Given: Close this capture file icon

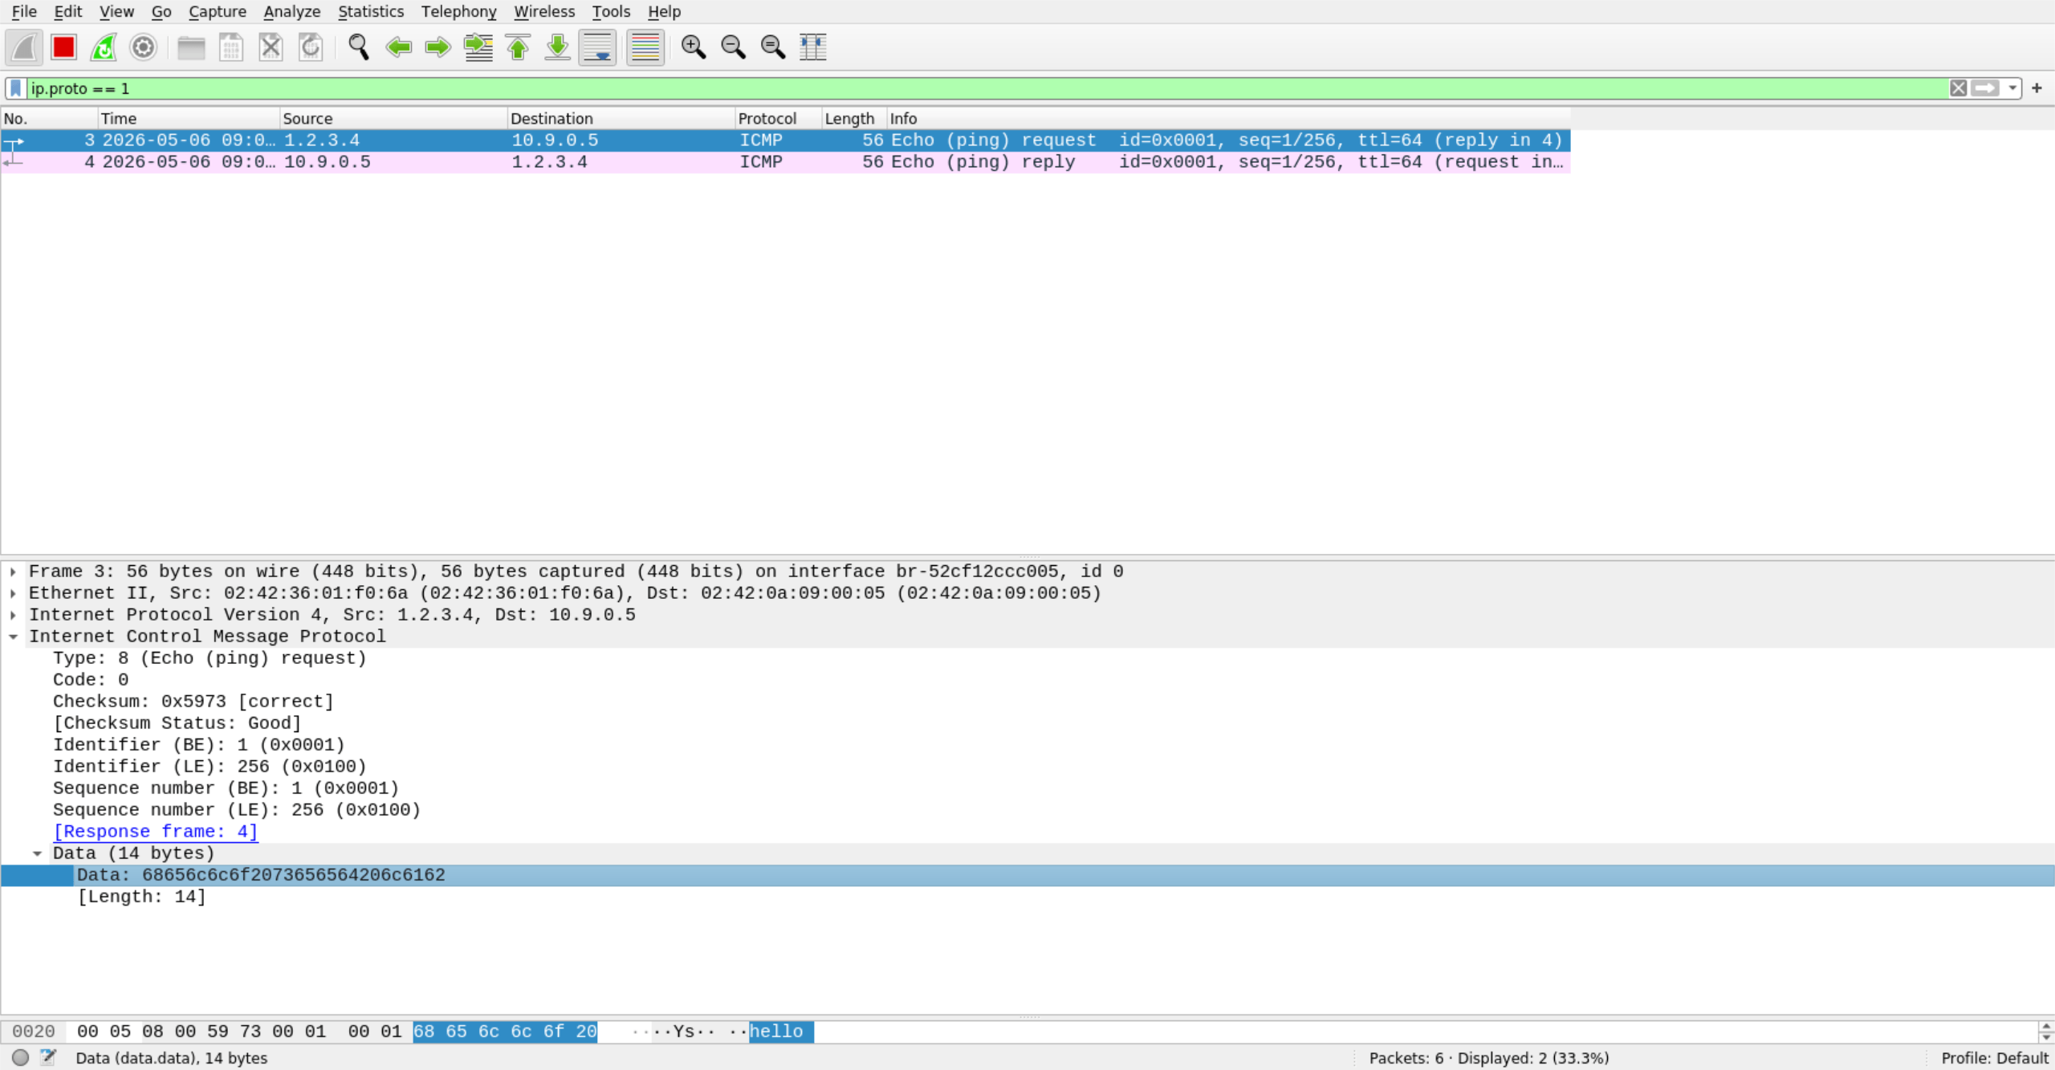Looking at the screenshot, I should [271, 47].
